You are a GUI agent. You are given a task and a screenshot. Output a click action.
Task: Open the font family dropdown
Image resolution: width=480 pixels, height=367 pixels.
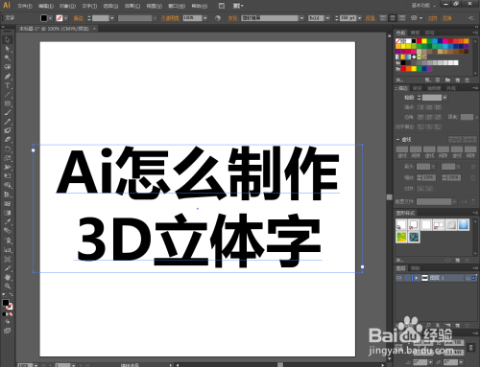tap(301, 18)
